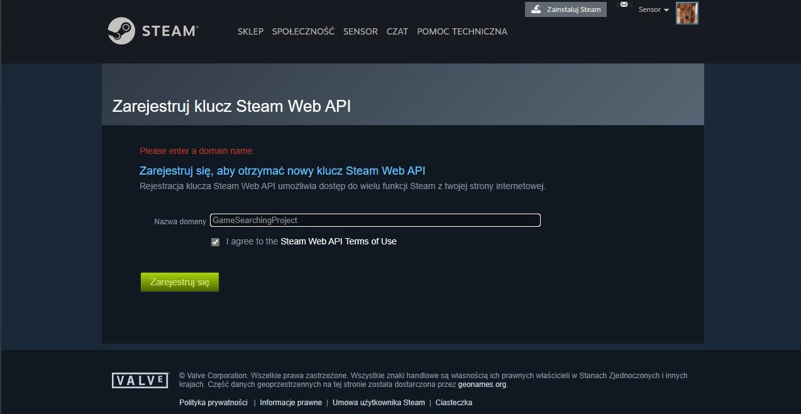Uncheck the Terms of Use agreement checkbox

pyautogui.click(x=216, y=242)
